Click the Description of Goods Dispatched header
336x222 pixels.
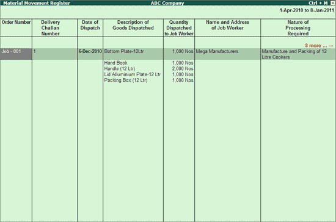click(x=133, y=25)
